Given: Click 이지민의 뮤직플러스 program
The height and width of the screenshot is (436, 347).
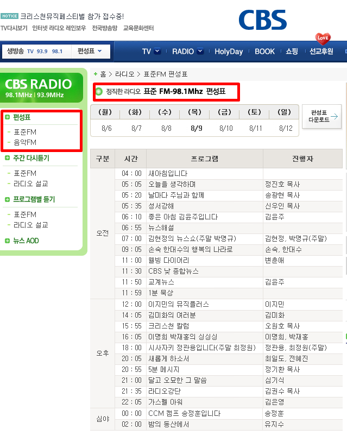Looking at the screenshot, I should [x=179, y=304].
